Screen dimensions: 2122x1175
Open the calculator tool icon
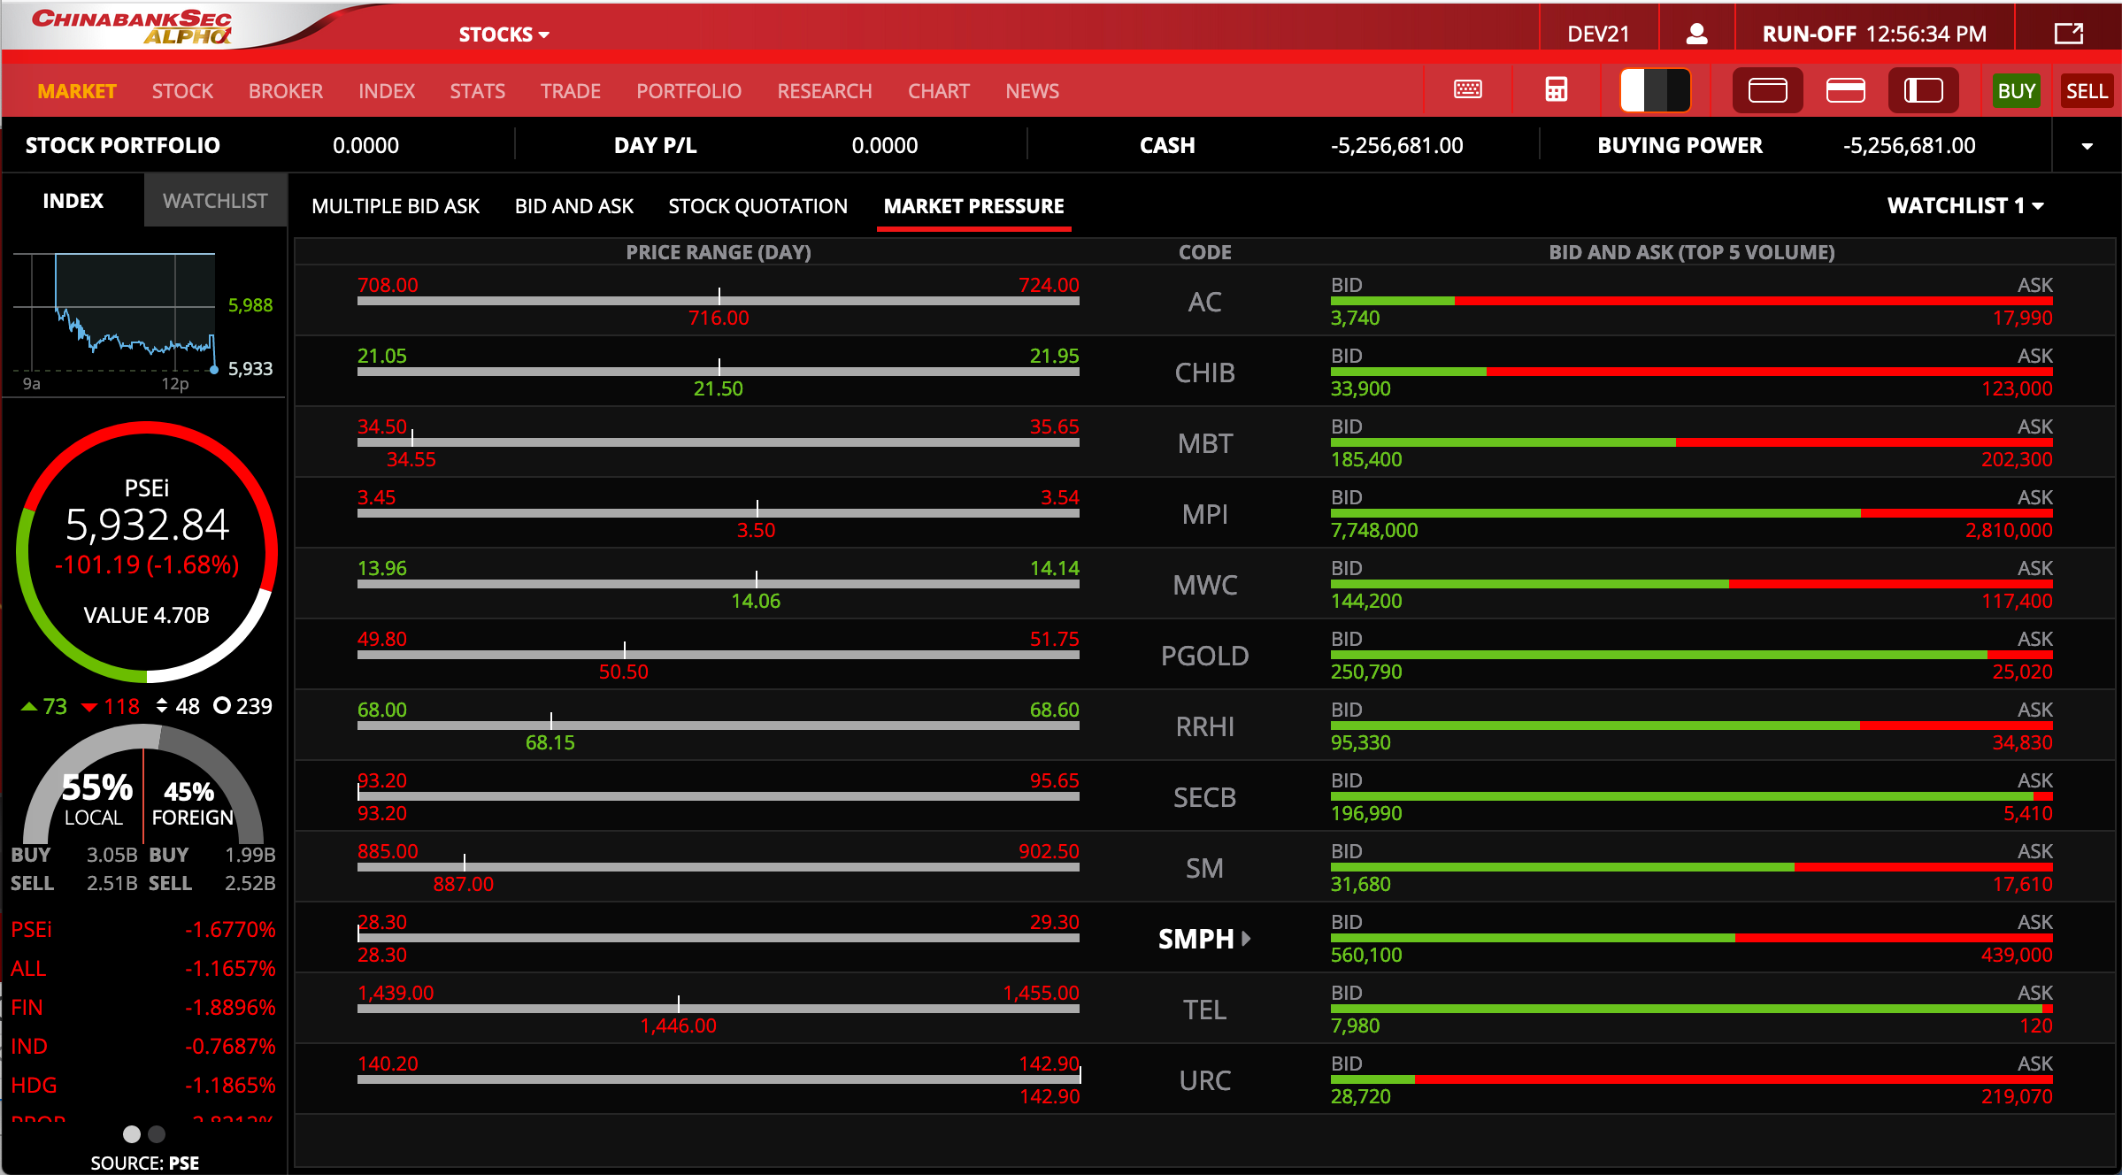[x=1556, y=90]
